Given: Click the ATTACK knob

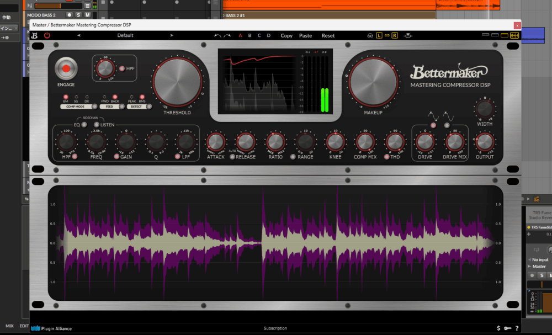Looking at the screenshot, I should point(216,142).
